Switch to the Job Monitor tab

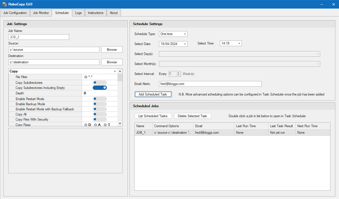41,13
